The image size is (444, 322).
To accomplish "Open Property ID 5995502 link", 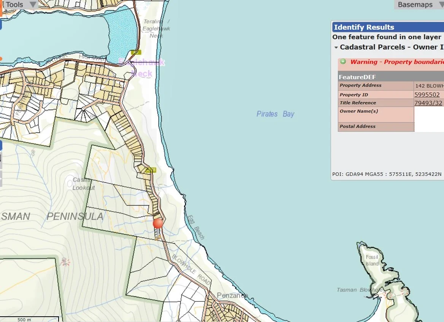I will tap(427, 95).
